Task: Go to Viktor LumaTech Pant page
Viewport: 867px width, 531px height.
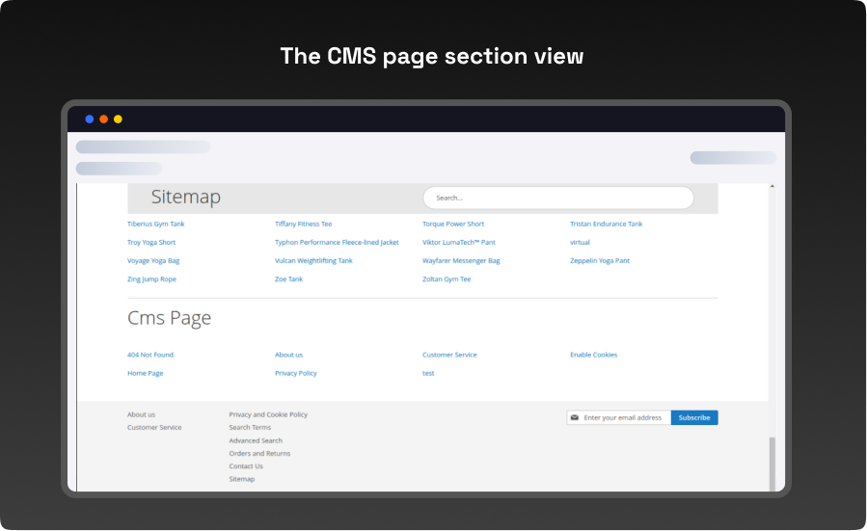Action: click(458, 242)
